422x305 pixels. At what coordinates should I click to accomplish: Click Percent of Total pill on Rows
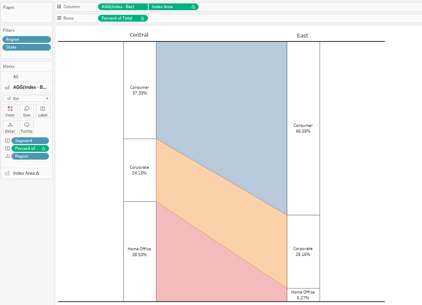tap(123, 18)
